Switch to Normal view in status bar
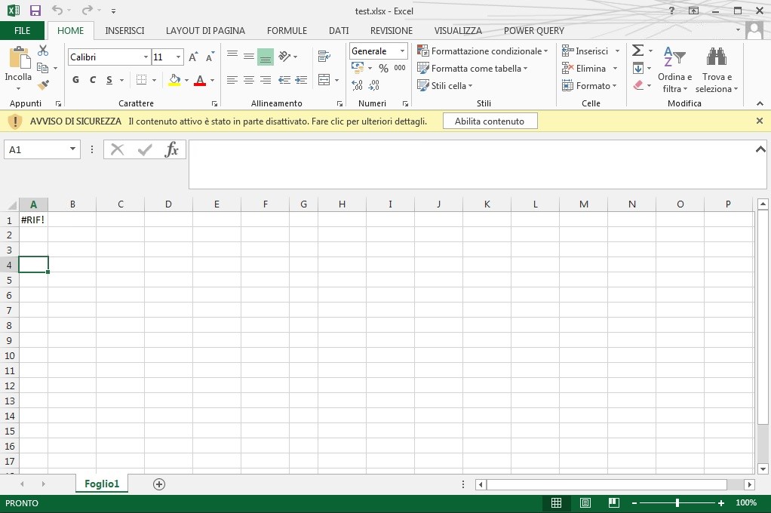The image size is (771, 513). coord(556,502)
